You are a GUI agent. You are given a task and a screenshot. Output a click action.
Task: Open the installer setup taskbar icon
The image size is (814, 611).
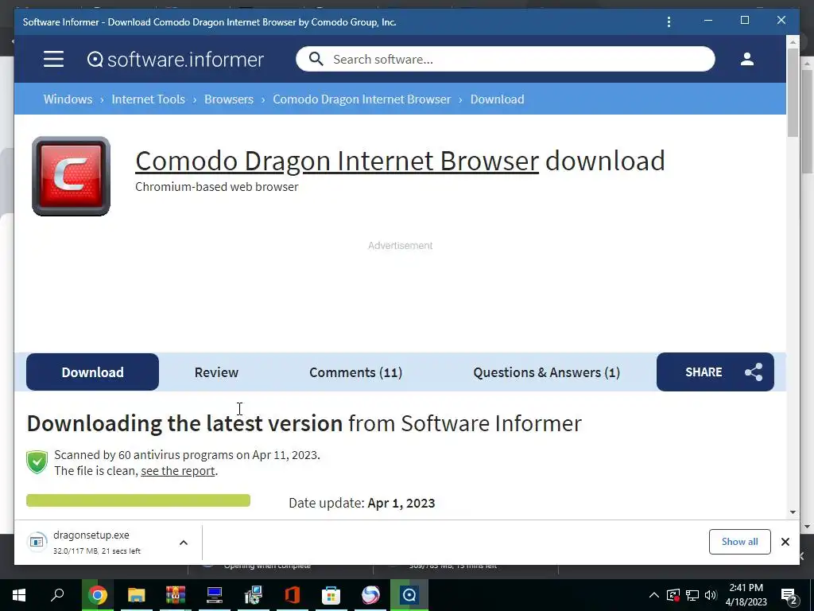[254, 595]
